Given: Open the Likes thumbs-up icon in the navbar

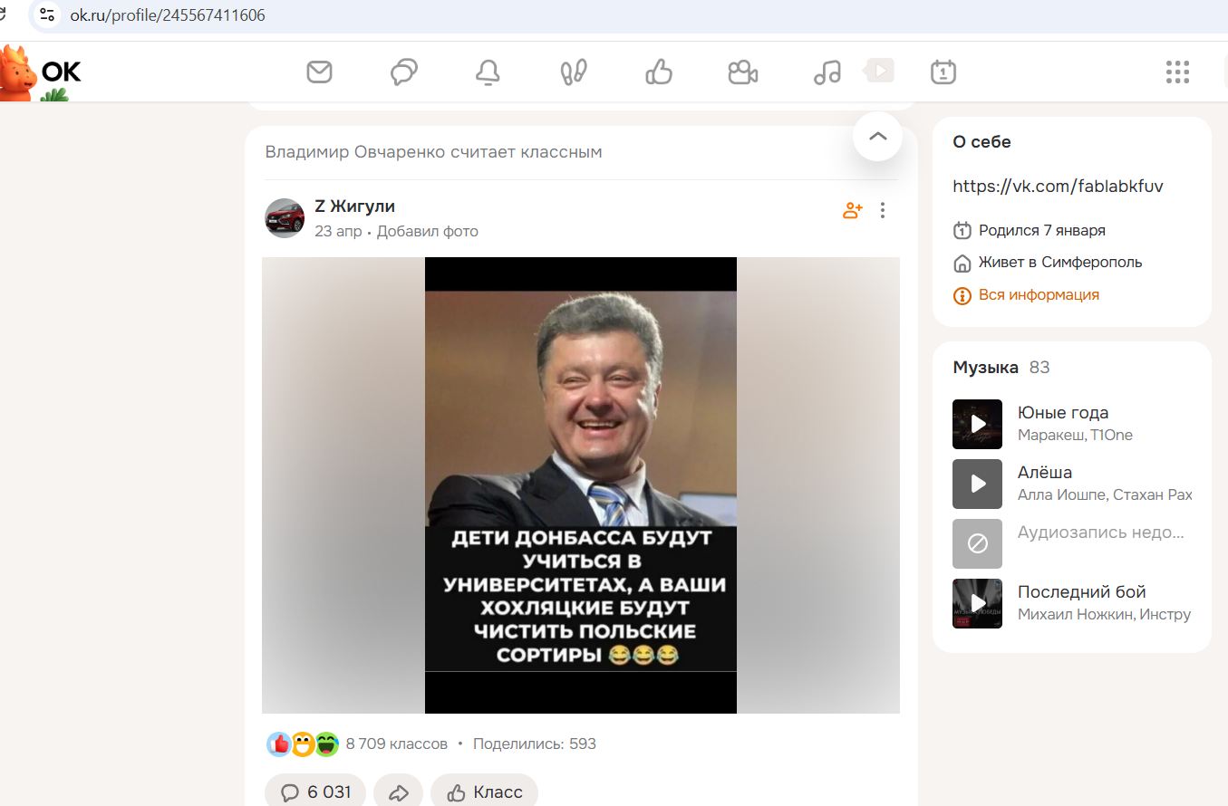Looking at the screenshot, I should (658, 71).
